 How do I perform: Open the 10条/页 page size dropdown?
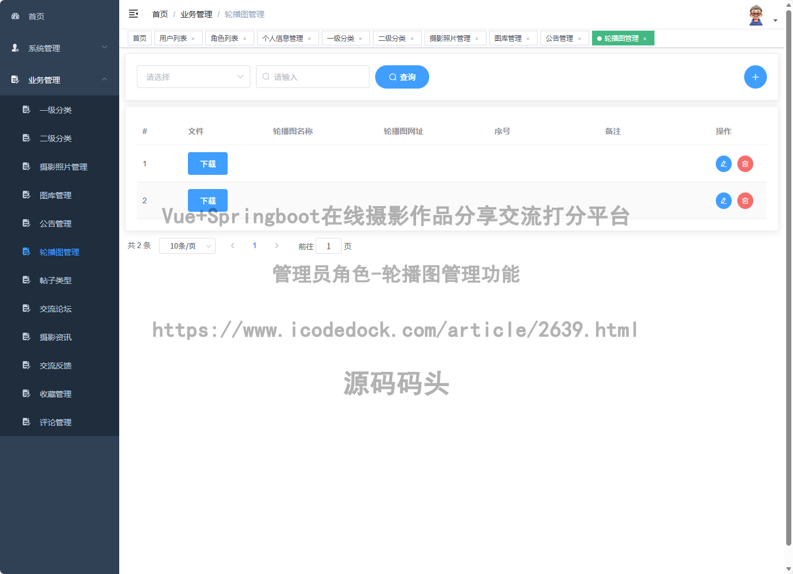tap(187, 245)
